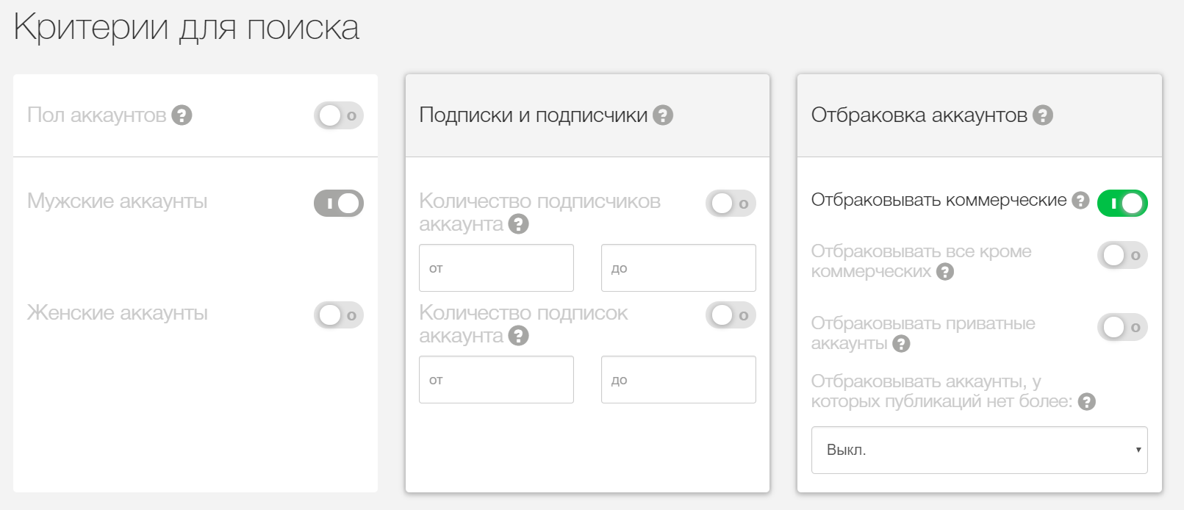Click followers count "от" input field
Viewport: 1184px width, 510px height.
[496, 268]
